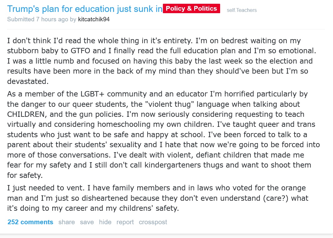333x238 pixels.
Task: Click the '7 hours ago' submission timestamp
Action: [x=52, y=19]
